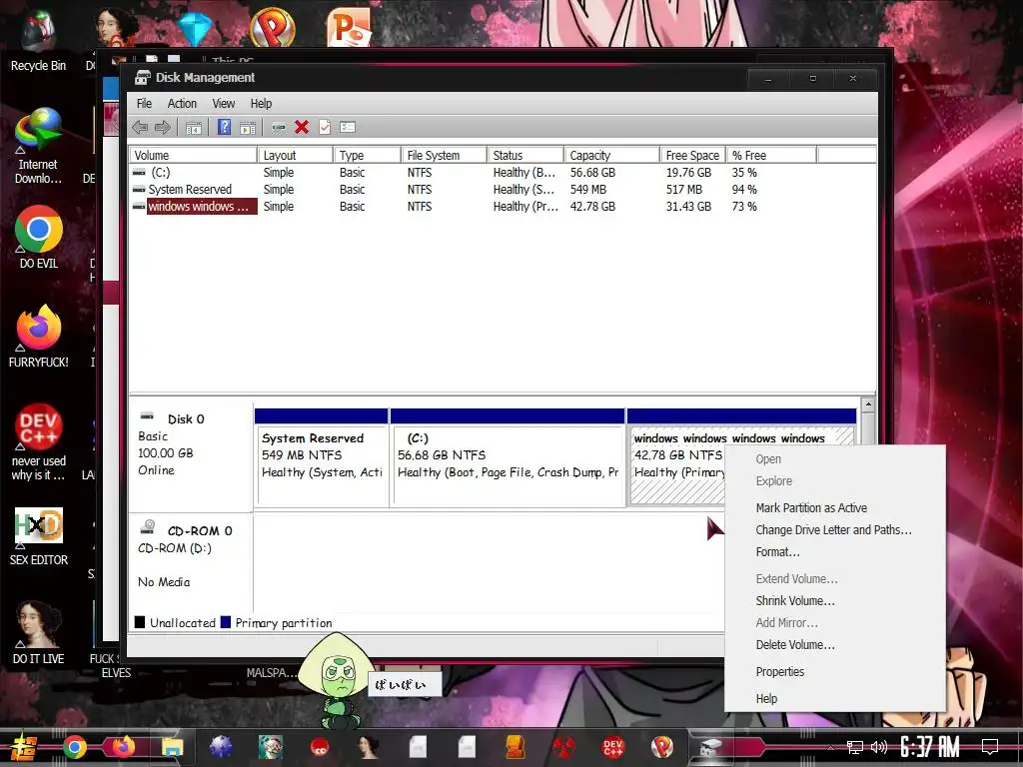
Task: Sort by the Status column header
Action: [525, 155]
